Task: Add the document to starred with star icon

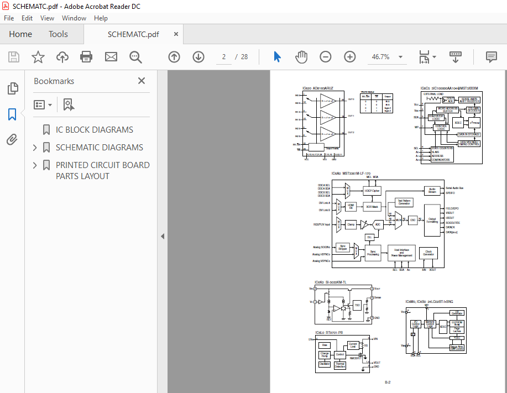Action: click(38, 57)
